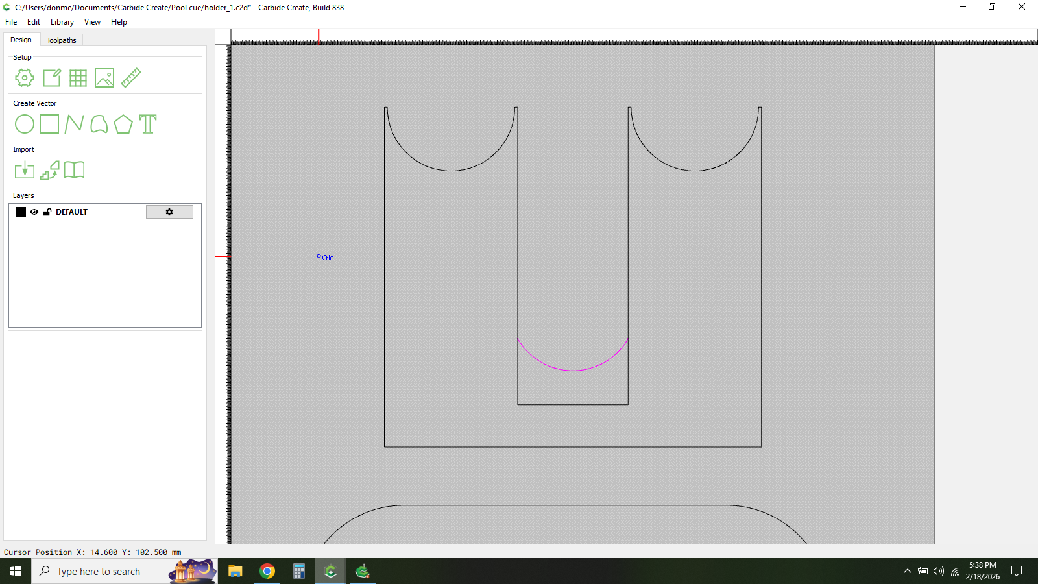
Task: Open the grid settings icon
Action: (x=78, y=78)
